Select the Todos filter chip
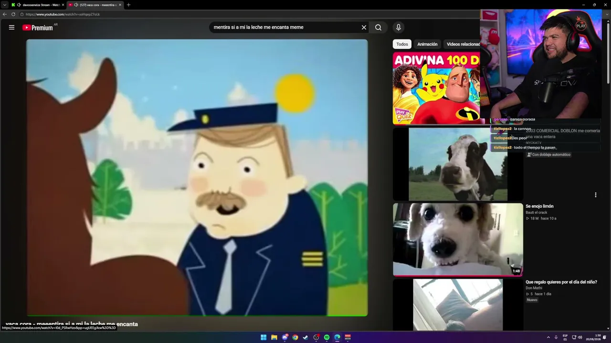 click(402, 44)
